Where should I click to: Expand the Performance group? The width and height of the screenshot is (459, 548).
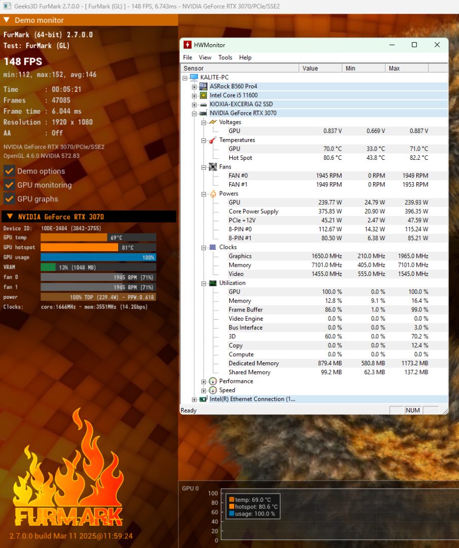click(x=204, y=382)
